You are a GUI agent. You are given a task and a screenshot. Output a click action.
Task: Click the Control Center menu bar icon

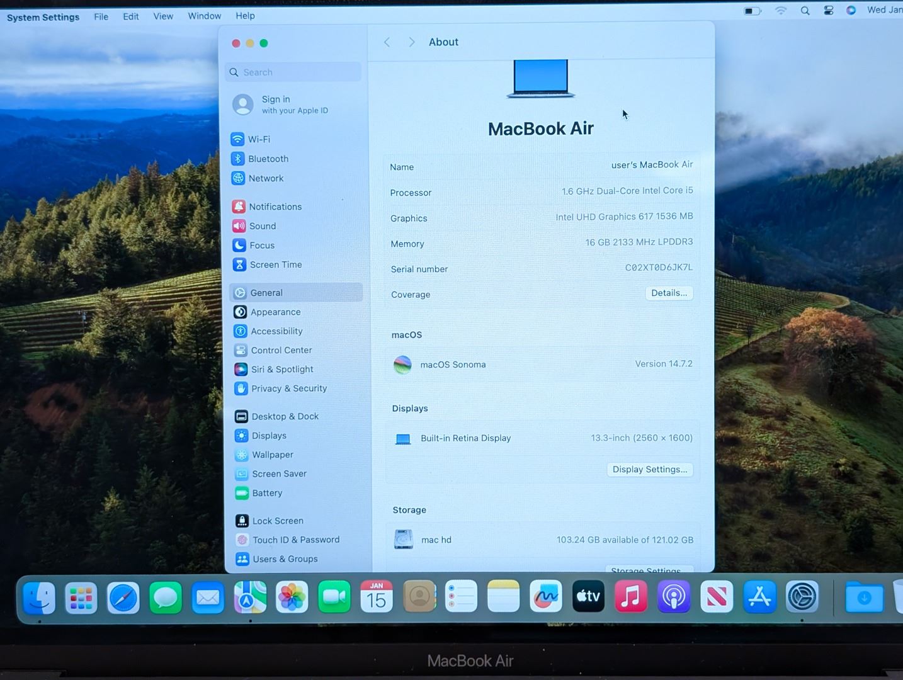829,11
